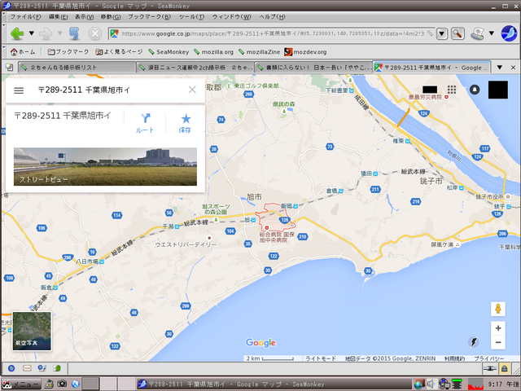Open the メニュー start button in taskbar
Screen dimensions: 521x391
tap(21, 384)
